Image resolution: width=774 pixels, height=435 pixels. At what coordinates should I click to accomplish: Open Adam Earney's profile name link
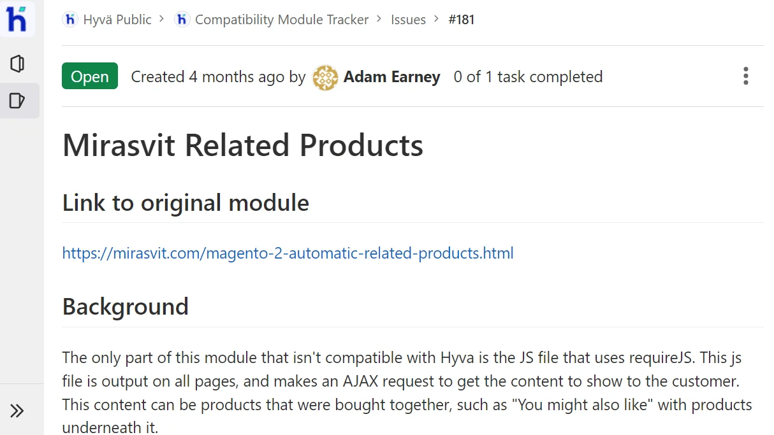[391, 77]
